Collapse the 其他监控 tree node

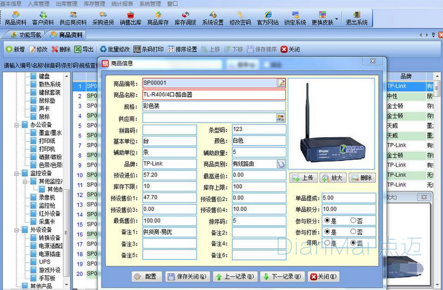(25, 181)
